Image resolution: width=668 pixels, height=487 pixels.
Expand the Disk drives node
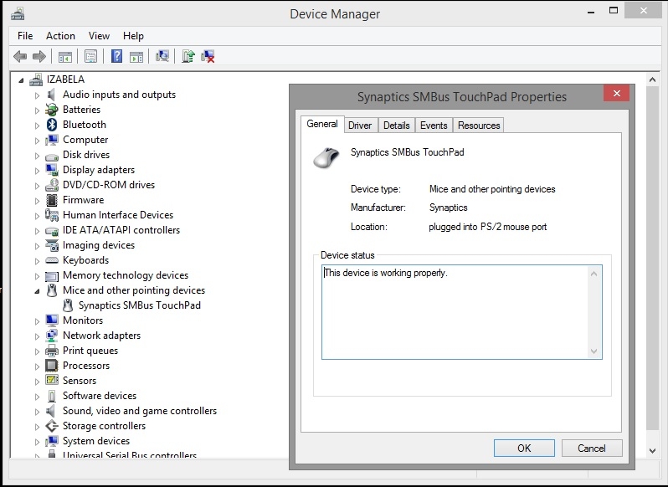tap(37, 156)
